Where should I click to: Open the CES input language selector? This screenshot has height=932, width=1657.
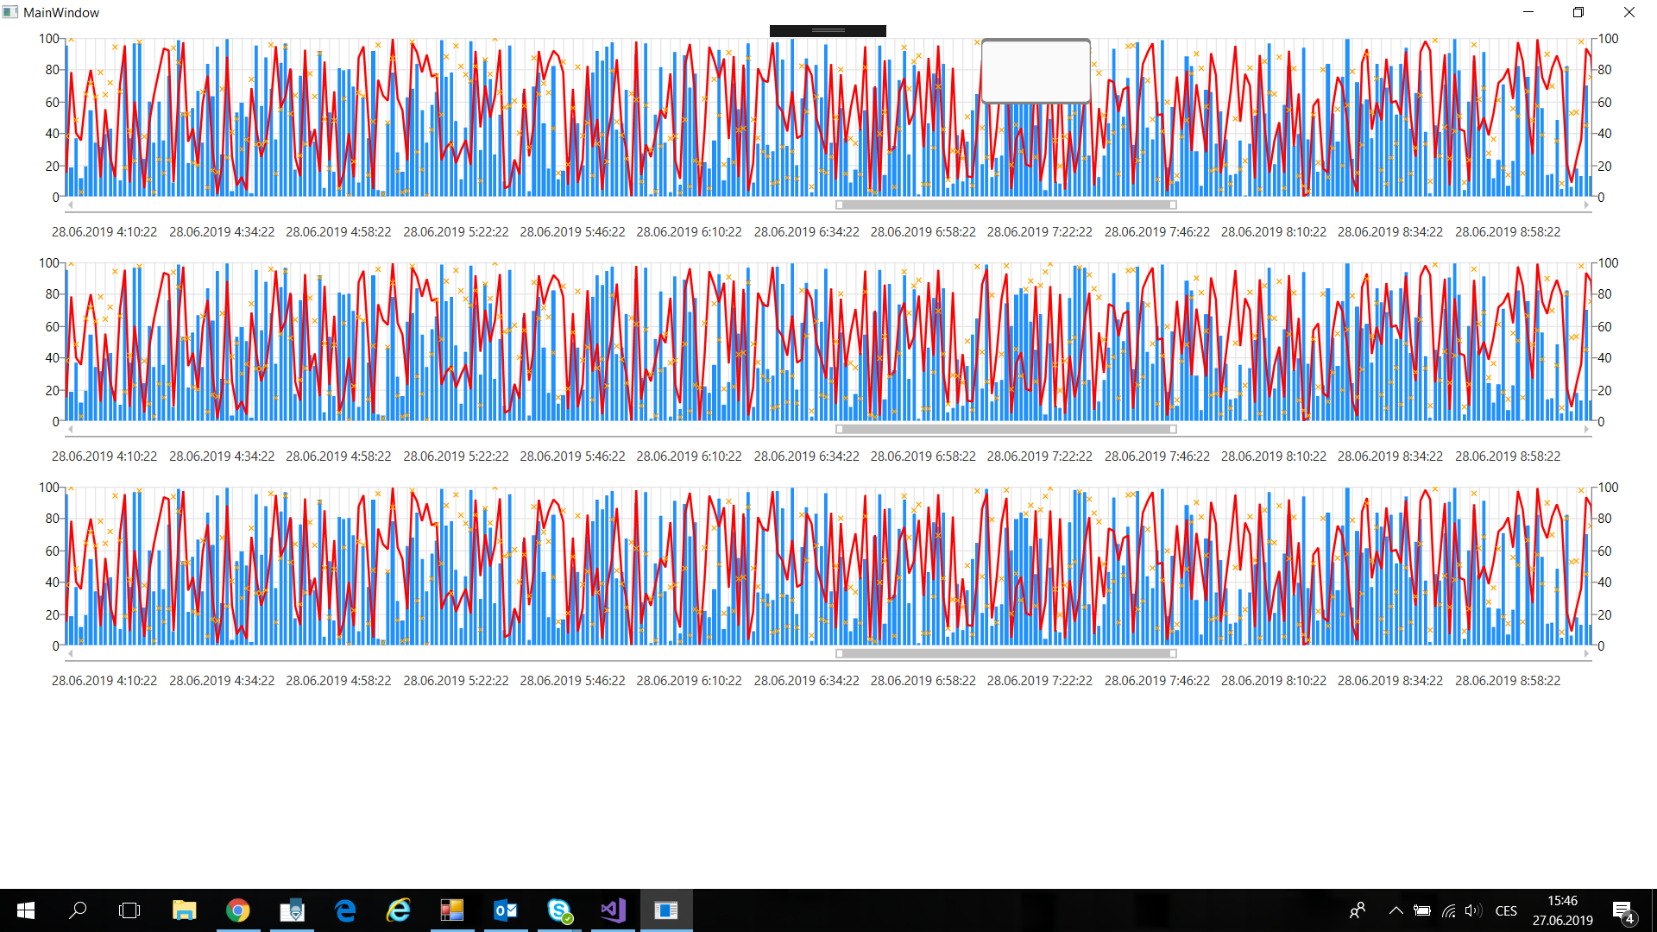coord(1506,910)
